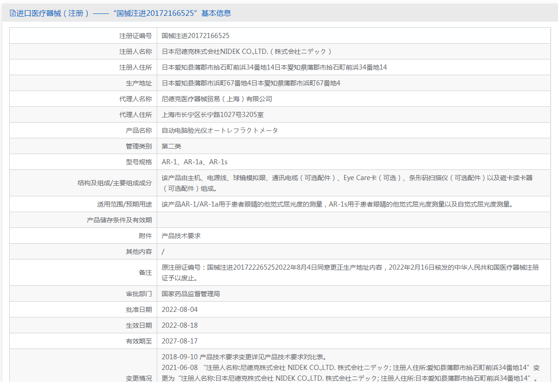Click the label 其他内容

(139, 252)
